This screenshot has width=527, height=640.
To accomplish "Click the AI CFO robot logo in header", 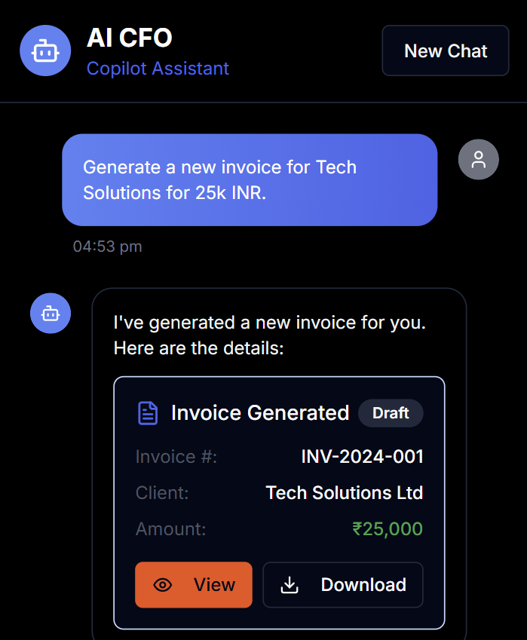I will coord(45,51).
